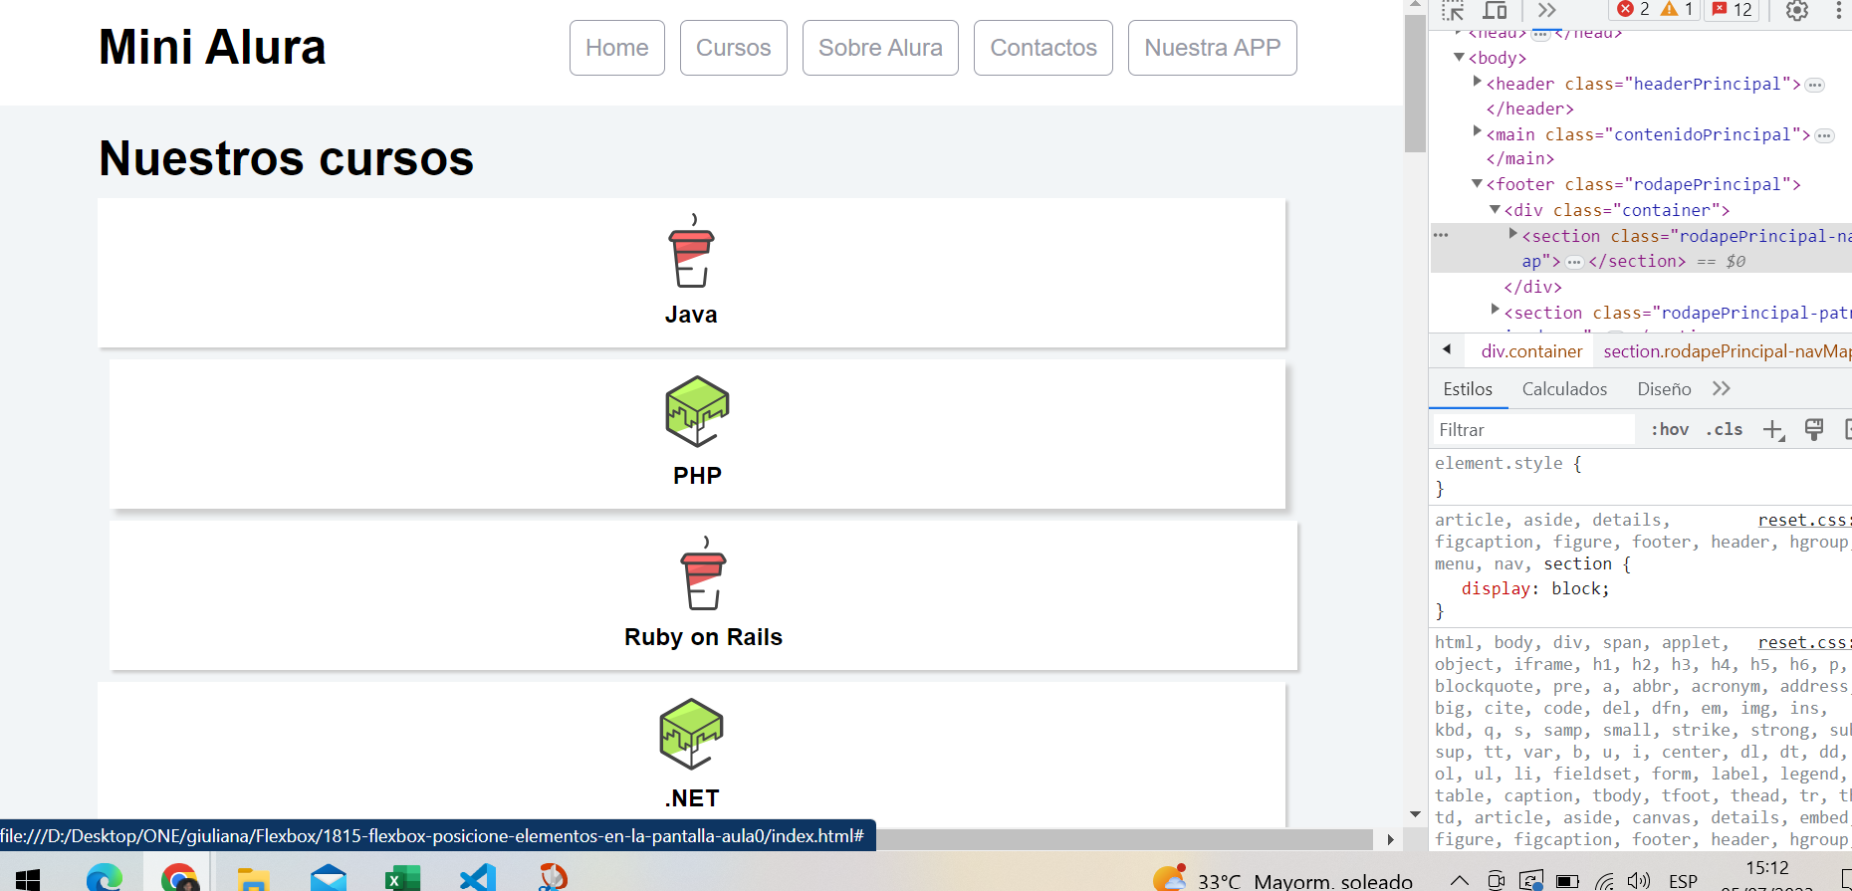
Task: Open the second reset.css source link
Action: 1804,642
